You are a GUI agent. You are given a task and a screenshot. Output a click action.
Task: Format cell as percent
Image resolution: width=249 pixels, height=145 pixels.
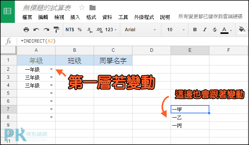[x=80, y=30]
